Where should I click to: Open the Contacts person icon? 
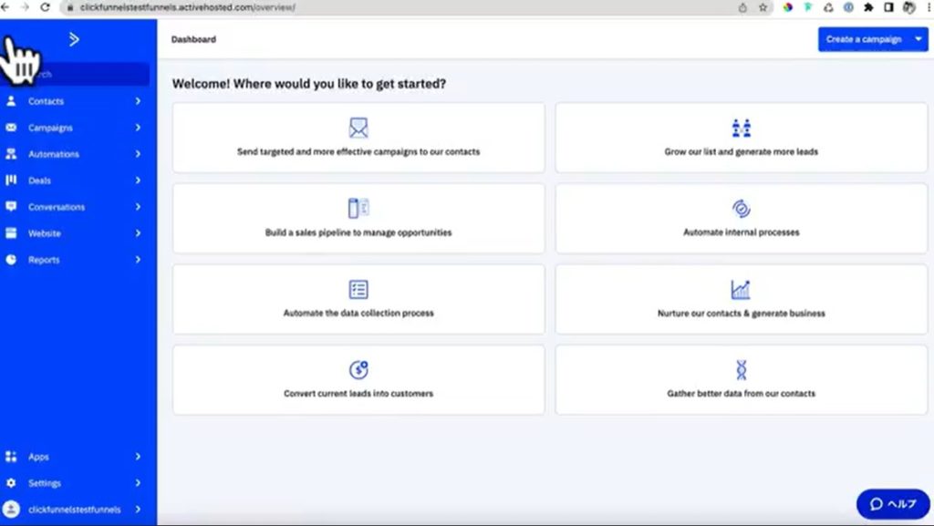(x=11, y=101)
